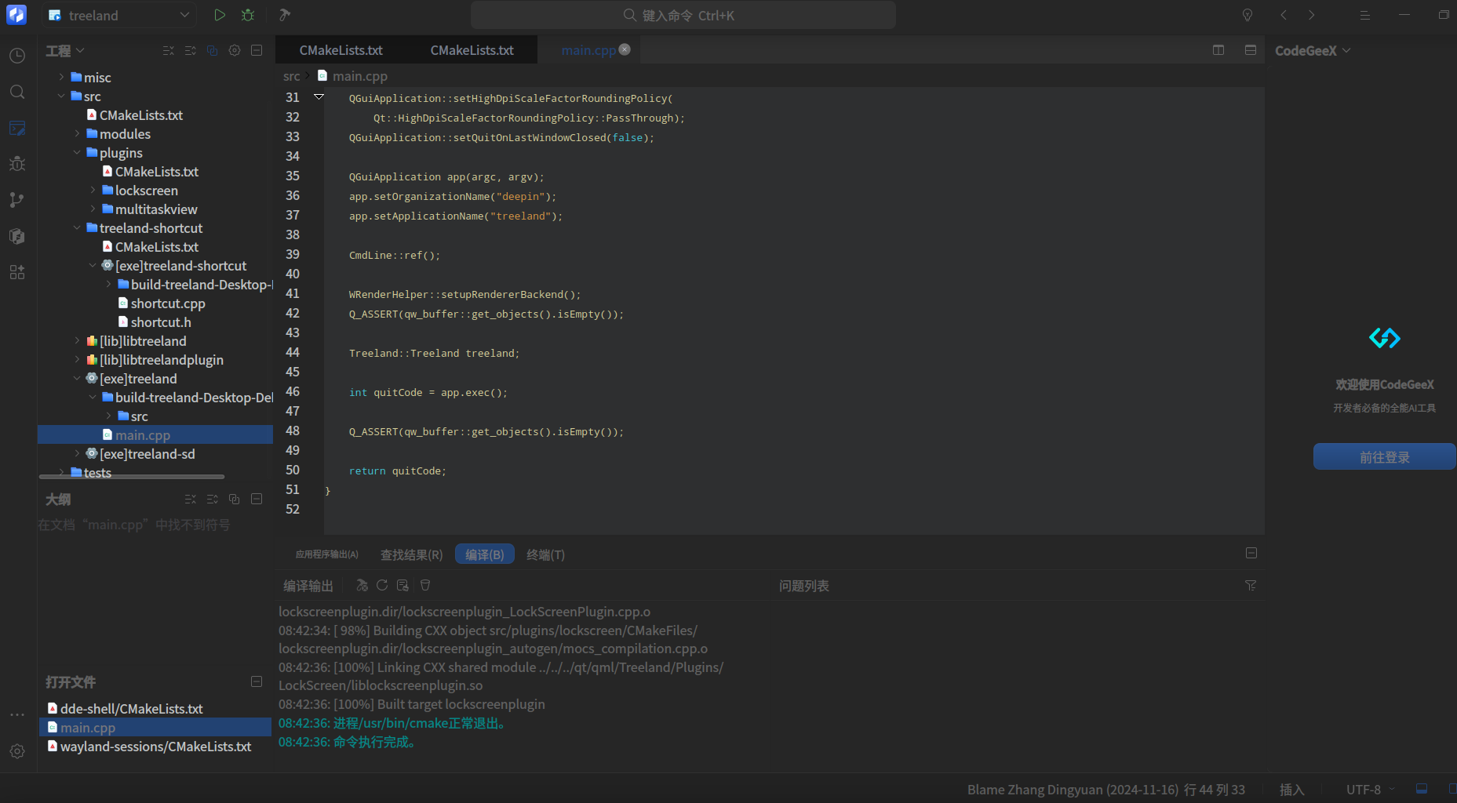Image resolution: width=1457 pixels, height=803 pixels.
Task: Open the git branch icon in sidebar
Action: [17, 200]
